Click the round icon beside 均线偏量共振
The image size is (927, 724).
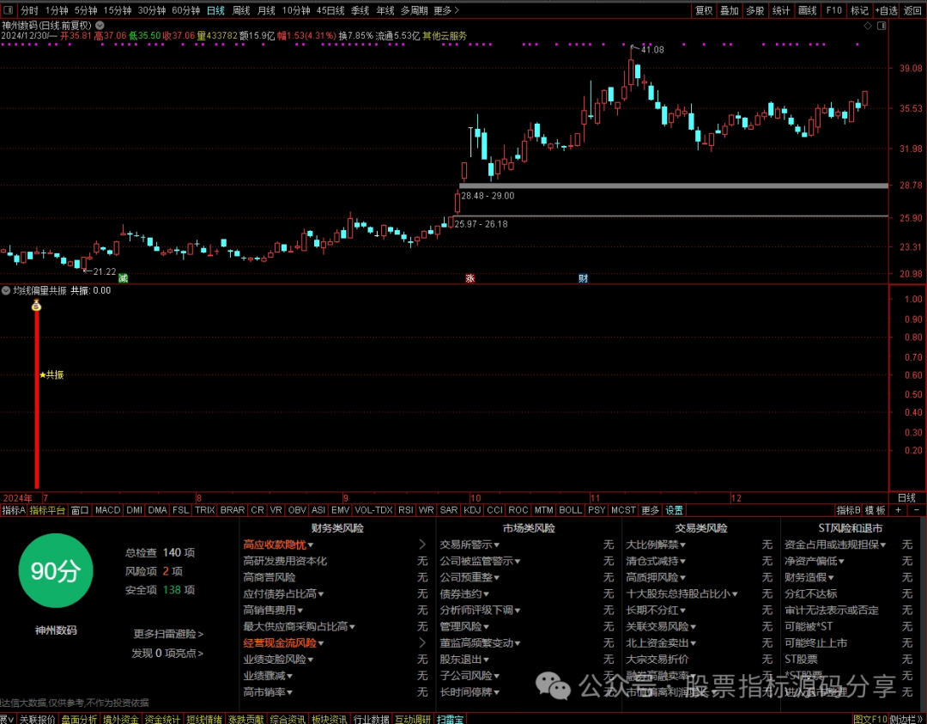pos(6,290)
